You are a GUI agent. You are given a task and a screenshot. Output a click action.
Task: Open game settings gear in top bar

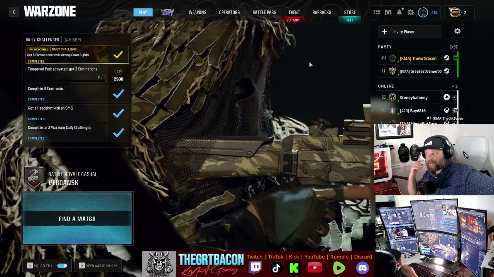click(x=411, y=12)
